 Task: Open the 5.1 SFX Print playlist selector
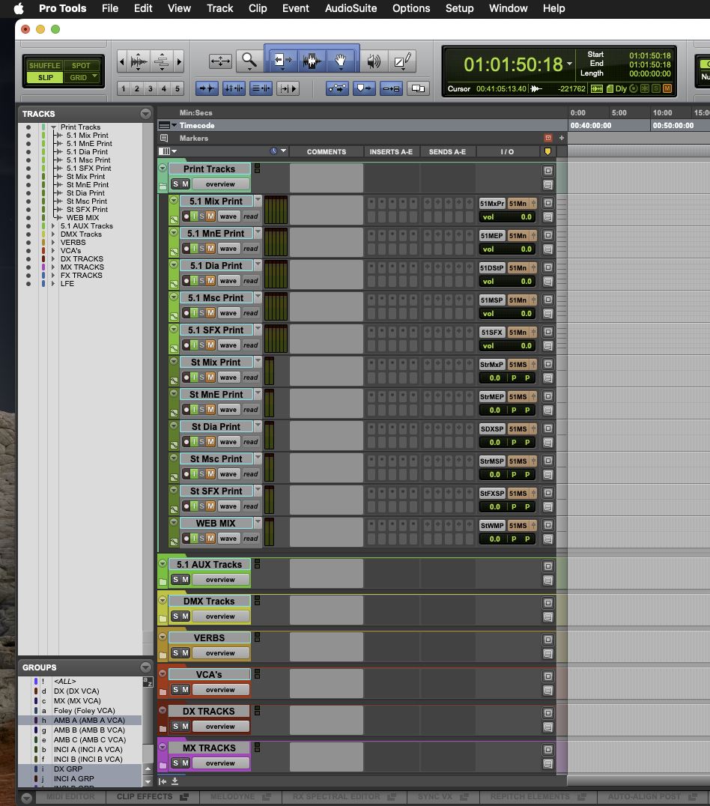coord(258,329)
